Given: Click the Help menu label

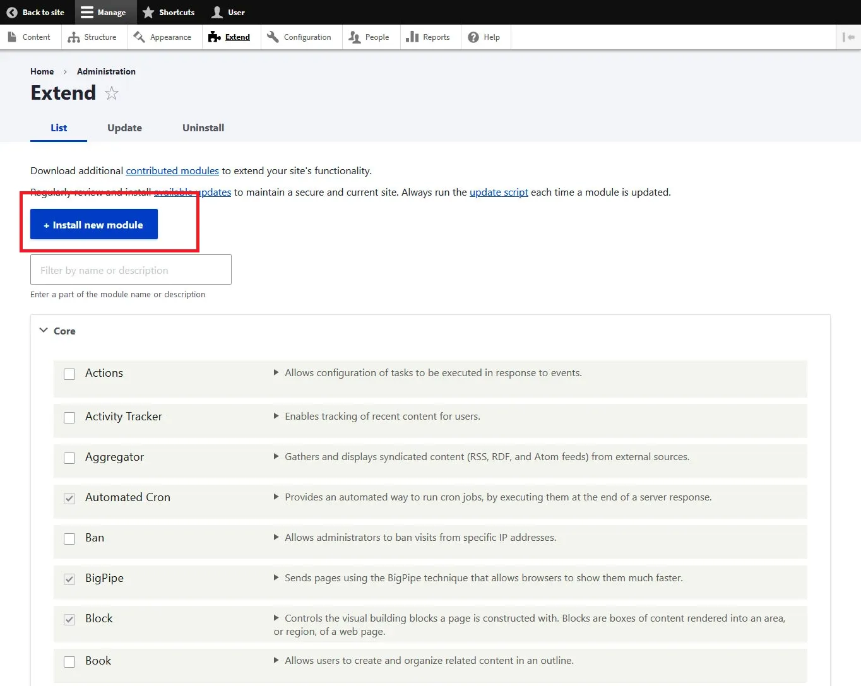Looking at the screenshot, I should tap(492, 37).
